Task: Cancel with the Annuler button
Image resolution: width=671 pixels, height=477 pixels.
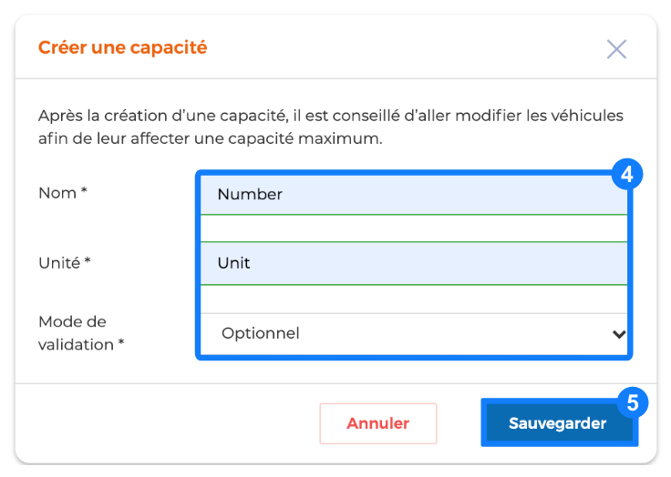Action: [377, 423]
